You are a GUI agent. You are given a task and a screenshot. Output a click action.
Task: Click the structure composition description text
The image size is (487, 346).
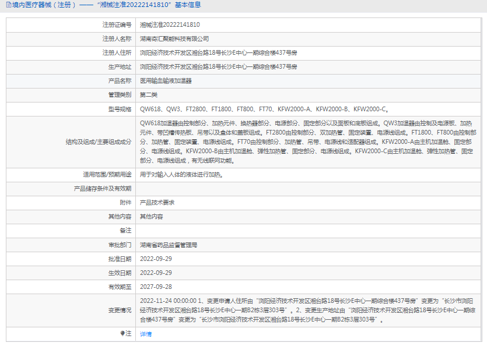[308, 142]
